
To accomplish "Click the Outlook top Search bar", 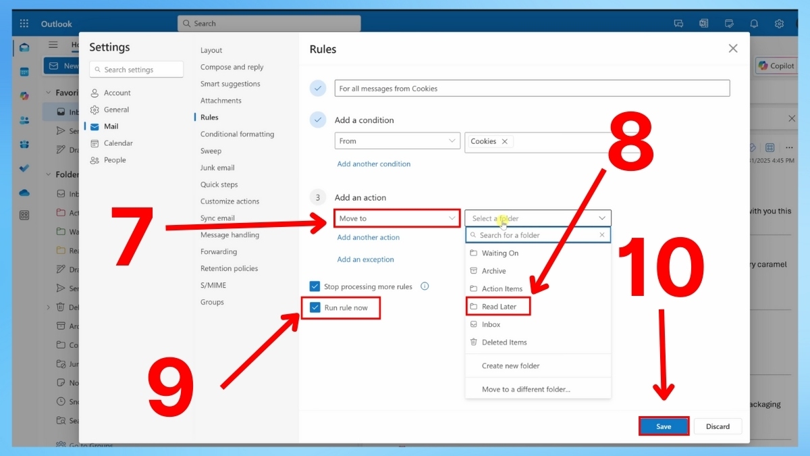I will (269, 24).
